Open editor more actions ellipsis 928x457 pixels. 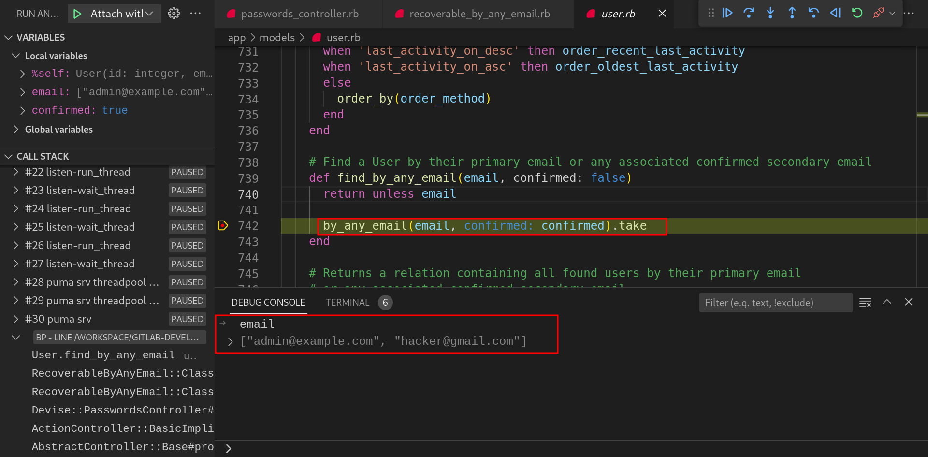click(x=909, y=13)
